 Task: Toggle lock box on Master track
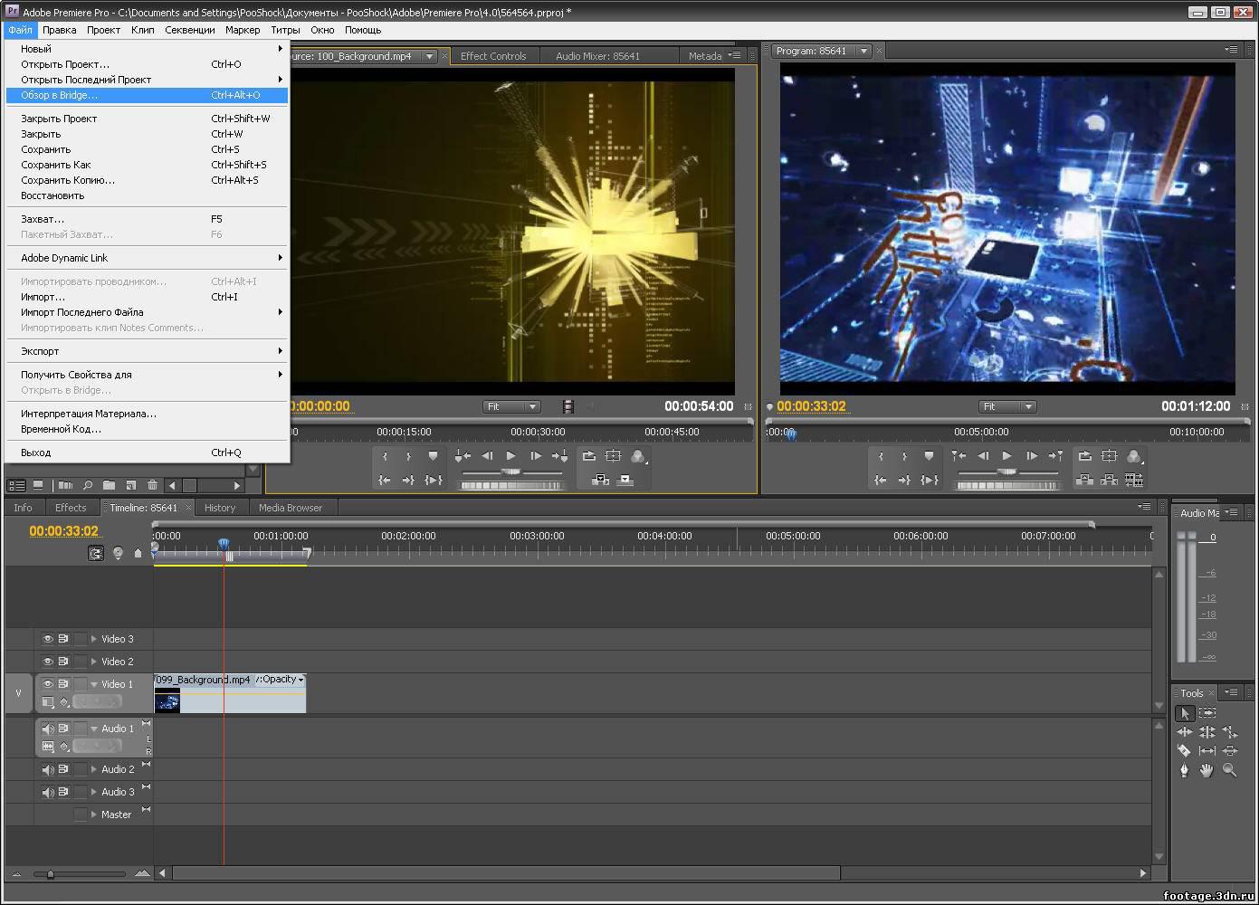coord(81,814)
